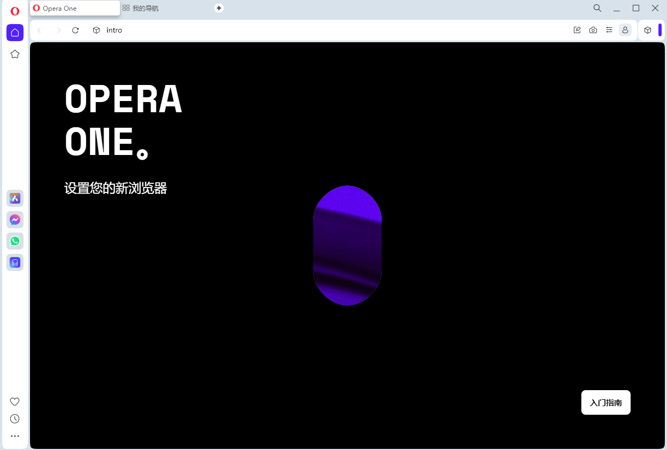Close the Opera window
The height and width of the screenshot is (450, 667).
pos(655,8)
